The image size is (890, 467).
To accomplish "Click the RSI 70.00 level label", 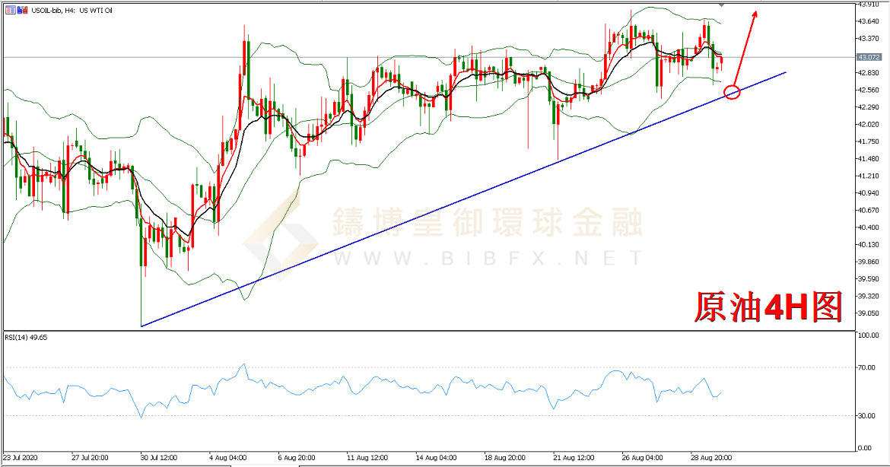I will 869,367.
